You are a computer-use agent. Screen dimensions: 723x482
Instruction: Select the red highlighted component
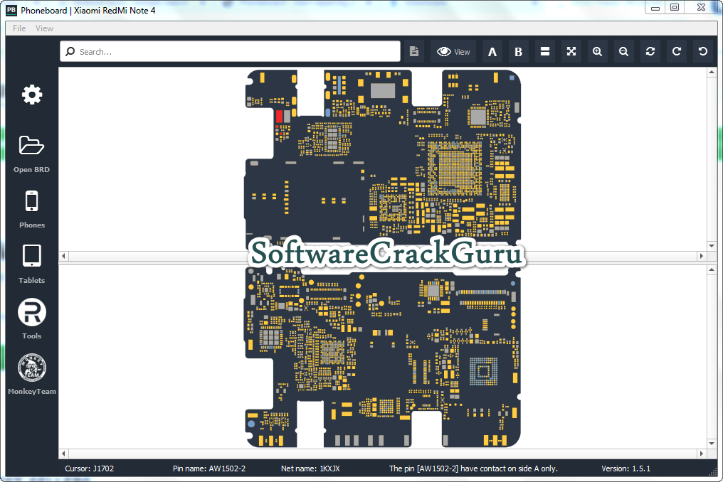tap(279, 116)
